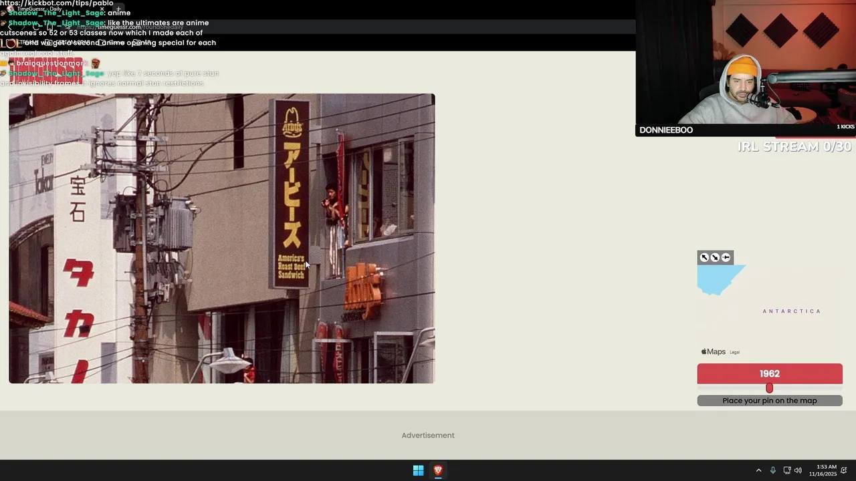
Task: Open the Windows Start menu
Action: [418, 470]
